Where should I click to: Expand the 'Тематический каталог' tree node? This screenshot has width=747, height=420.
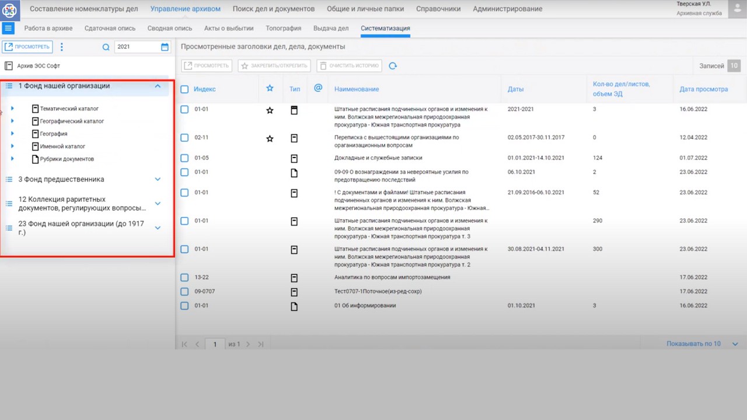point(12,108)
